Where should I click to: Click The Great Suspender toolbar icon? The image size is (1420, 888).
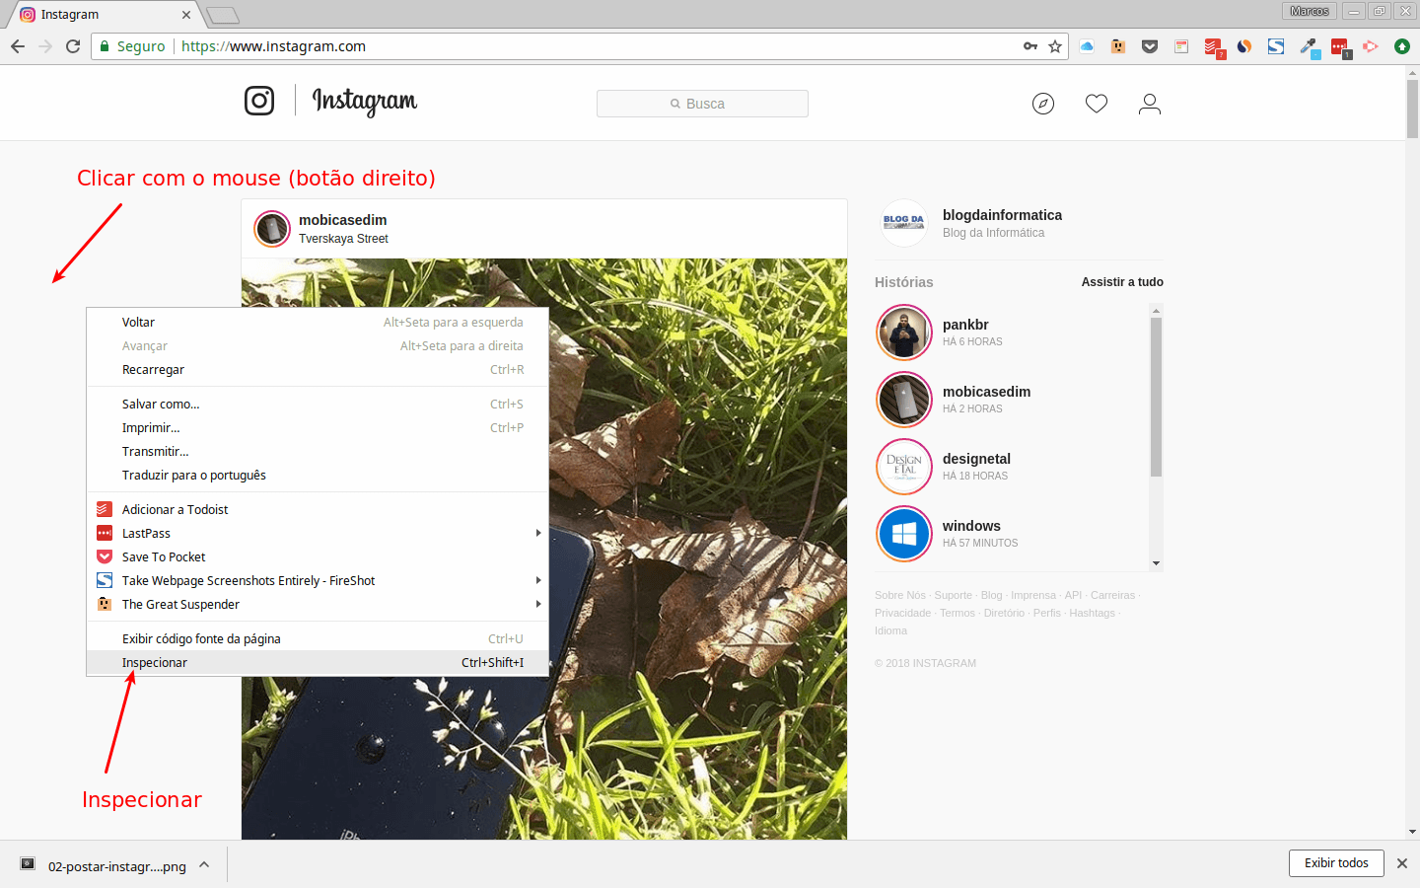point(1118,46)
